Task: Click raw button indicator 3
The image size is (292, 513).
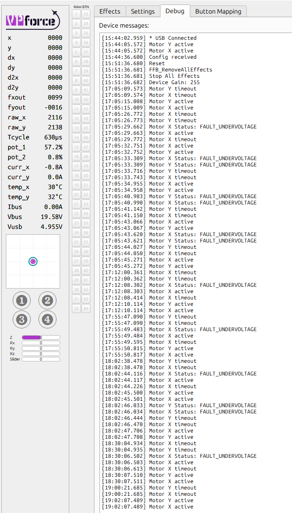Action: [x=76, y=33]
